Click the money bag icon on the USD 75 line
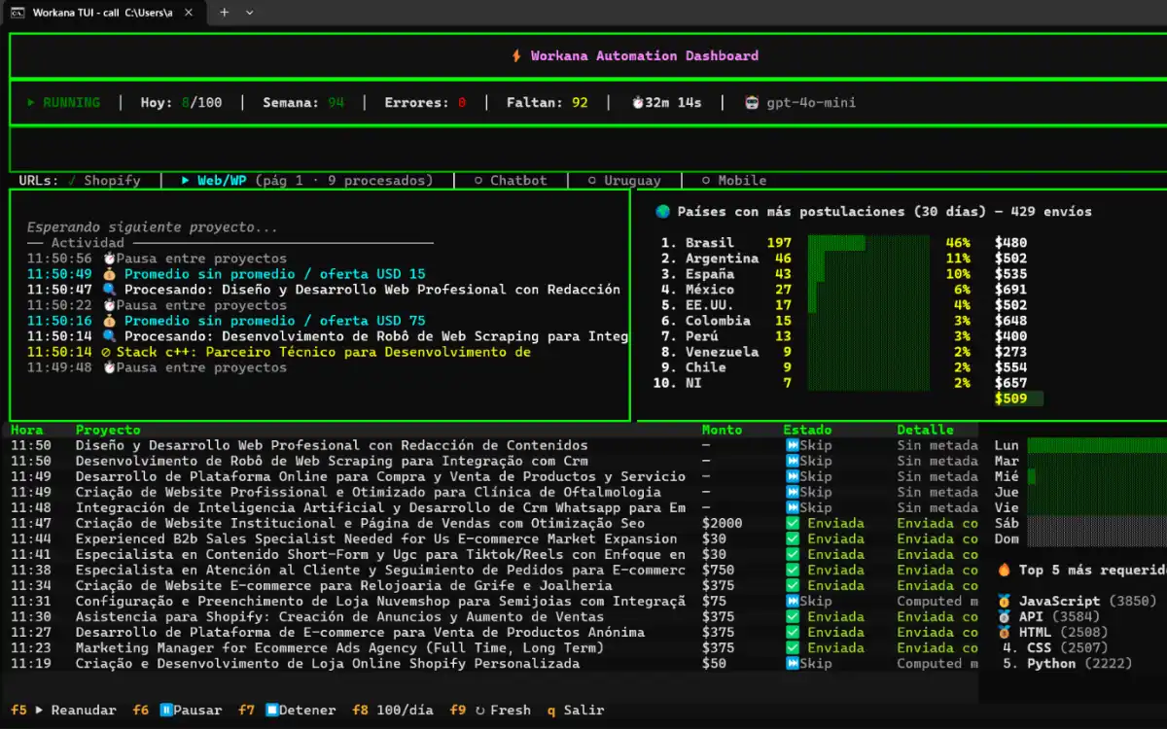The width and height of the screenshot is (1167, 729). 109,321
